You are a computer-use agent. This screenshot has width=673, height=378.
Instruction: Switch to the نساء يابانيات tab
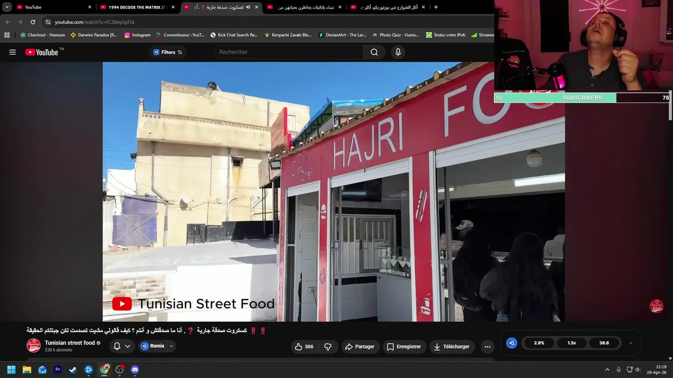point(304,7)
